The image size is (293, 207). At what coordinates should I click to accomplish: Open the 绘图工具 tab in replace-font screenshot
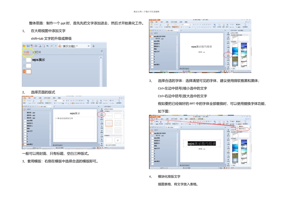point(192,119)
